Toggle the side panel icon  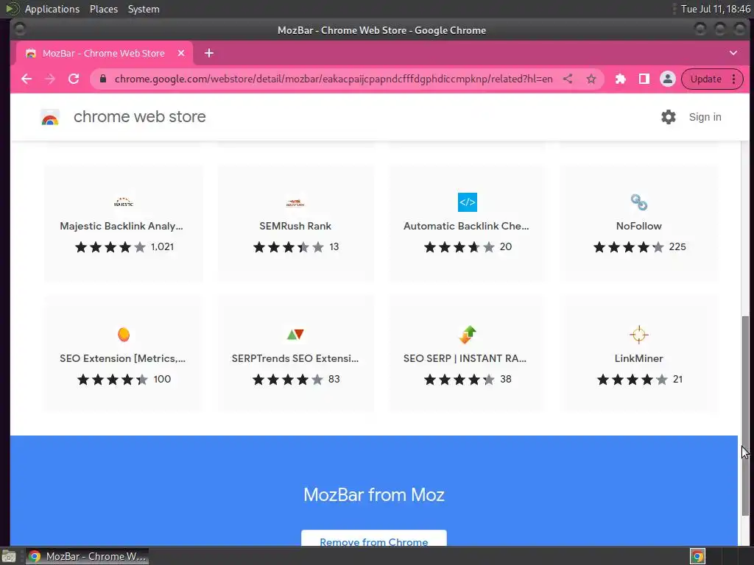point(644,79)
